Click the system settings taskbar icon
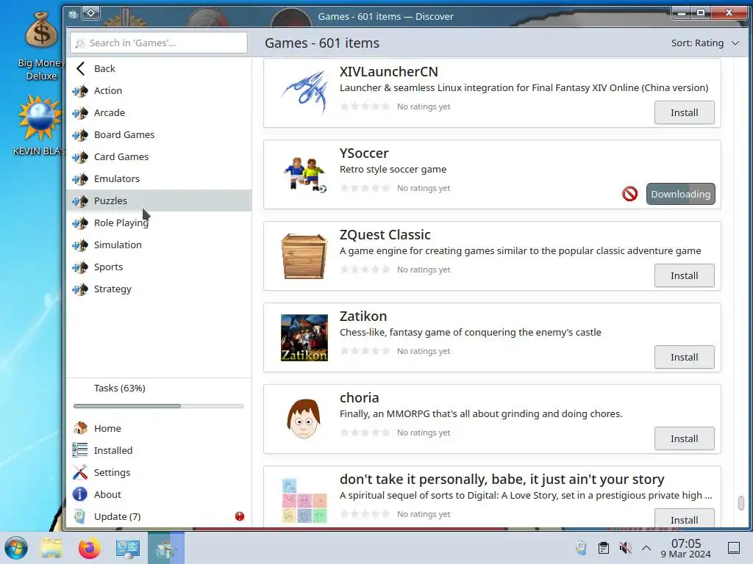Viewport: 753px width, 564px height. click(128, 548)
